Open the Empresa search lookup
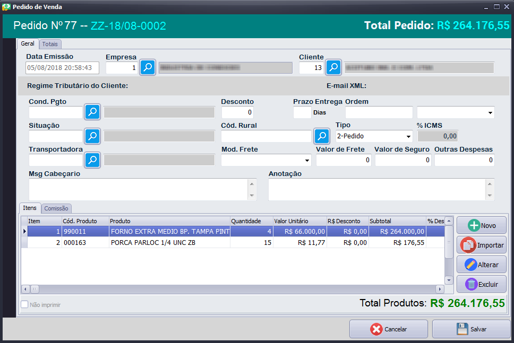 [148, 67]
